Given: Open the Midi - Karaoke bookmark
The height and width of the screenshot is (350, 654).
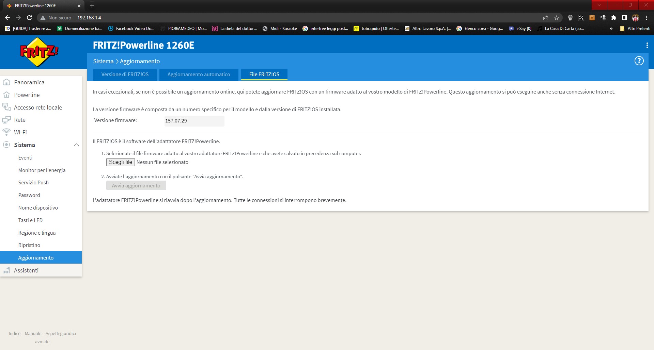Looking at the screenshot, I should click(280, 29).
